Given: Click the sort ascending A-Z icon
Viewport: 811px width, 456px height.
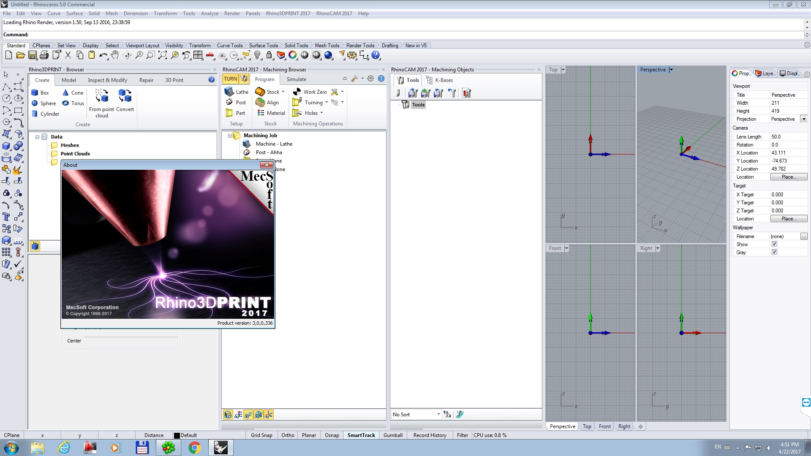Looking at the screenshot, I should [x=447, y=415].
